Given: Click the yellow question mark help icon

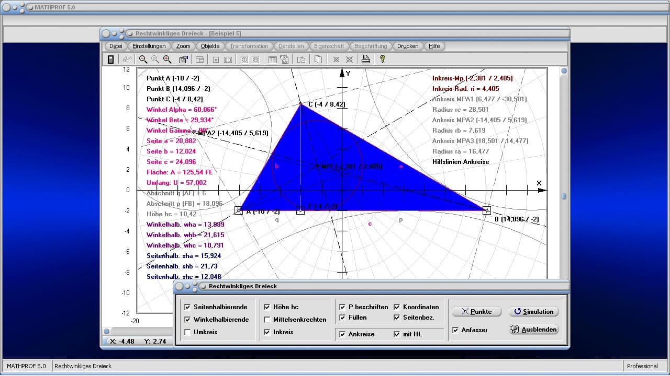Looking at the screenshot, I should (x=383, y=60).
